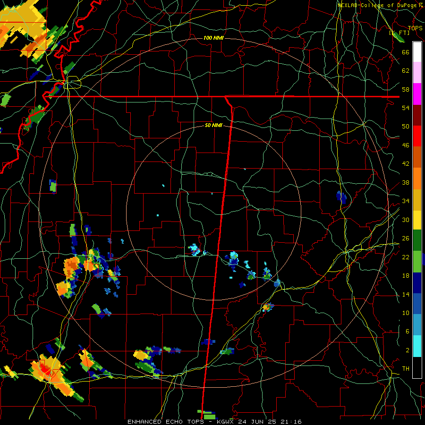Click the legend value '62'
Viewport: 425px width, 425px height.
tap(406, 71)
